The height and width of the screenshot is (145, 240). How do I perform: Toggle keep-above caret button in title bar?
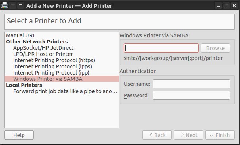20,5
